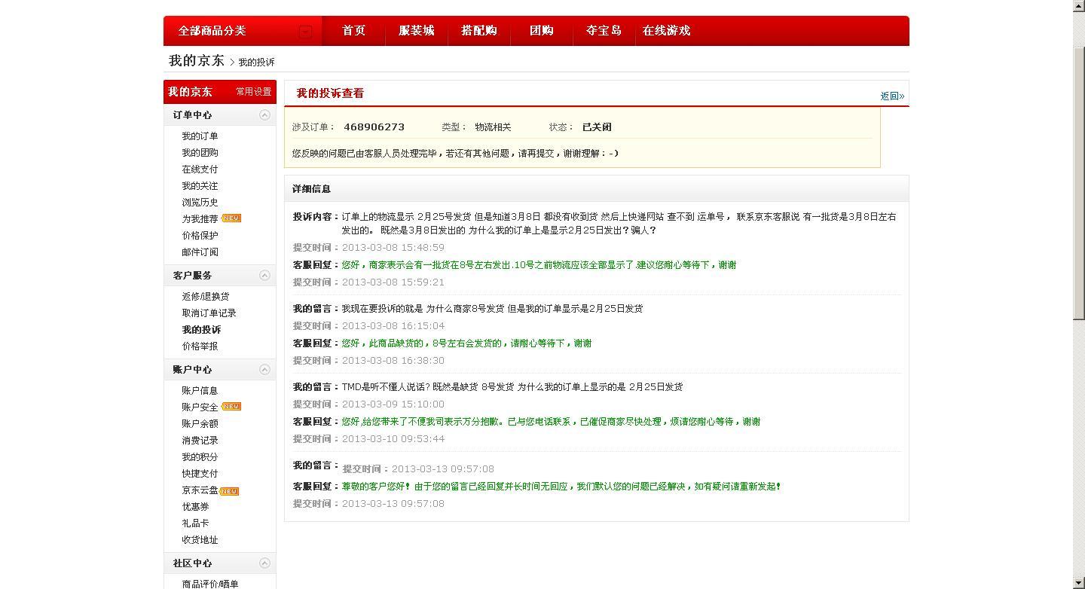Select 首页 in the top navigation
1085x589 pixels.
click(x=353, y=31)
